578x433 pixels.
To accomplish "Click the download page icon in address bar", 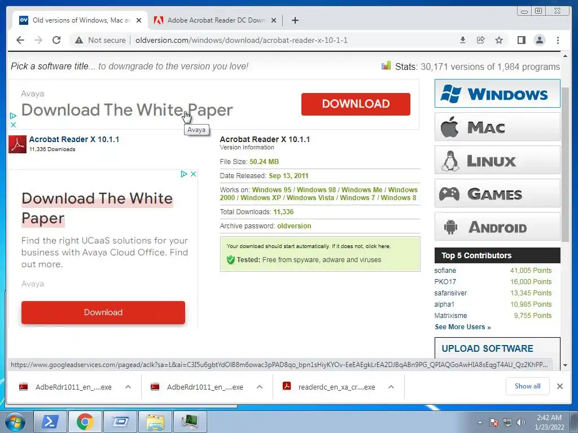I will point(463,40).
